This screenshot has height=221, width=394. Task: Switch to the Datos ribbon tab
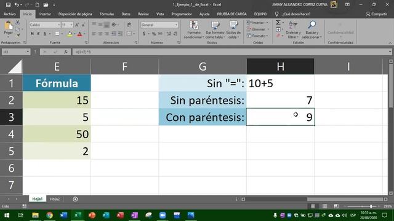126,14
